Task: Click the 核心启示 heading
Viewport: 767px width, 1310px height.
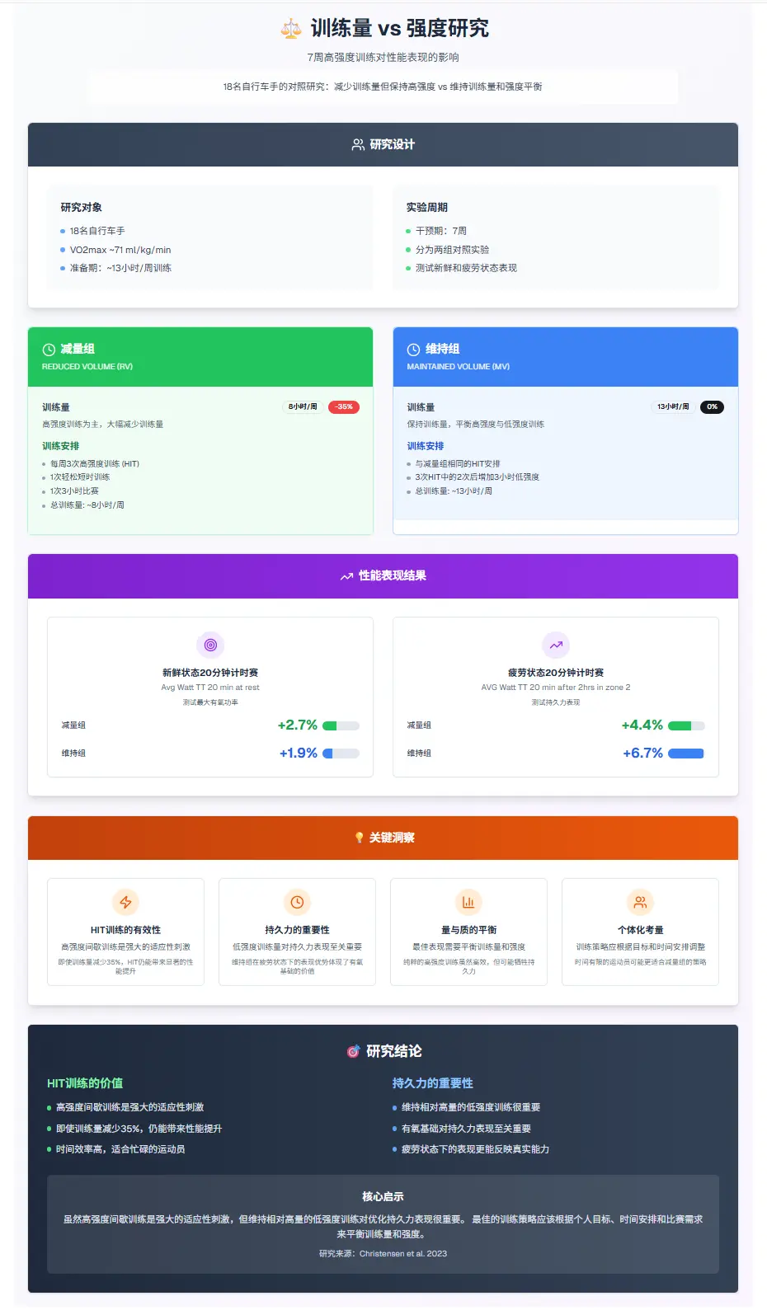Action: pos(383,1196)
